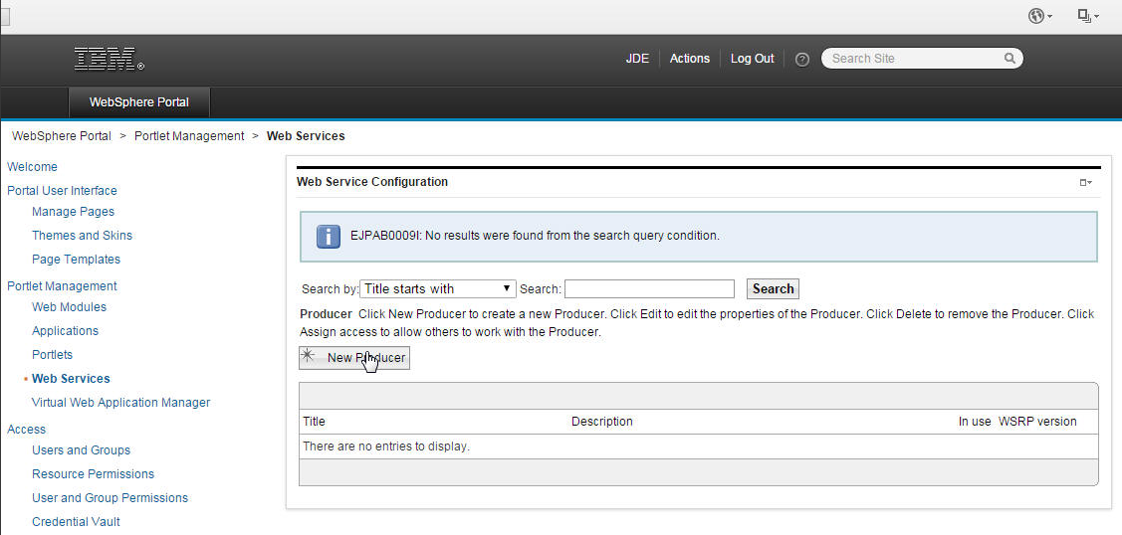1122x535 pixels.
Task: Open the help question mark icon
Action: 802,60
